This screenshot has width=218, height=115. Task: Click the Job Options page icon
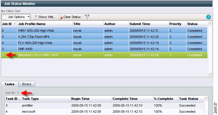click(4, 17)
